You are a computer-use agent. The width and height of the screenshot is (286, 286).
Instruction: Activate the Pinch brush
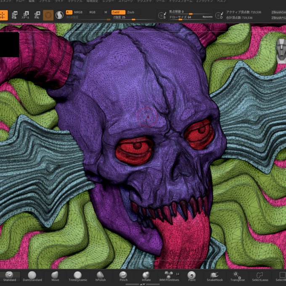coord(123,276)
